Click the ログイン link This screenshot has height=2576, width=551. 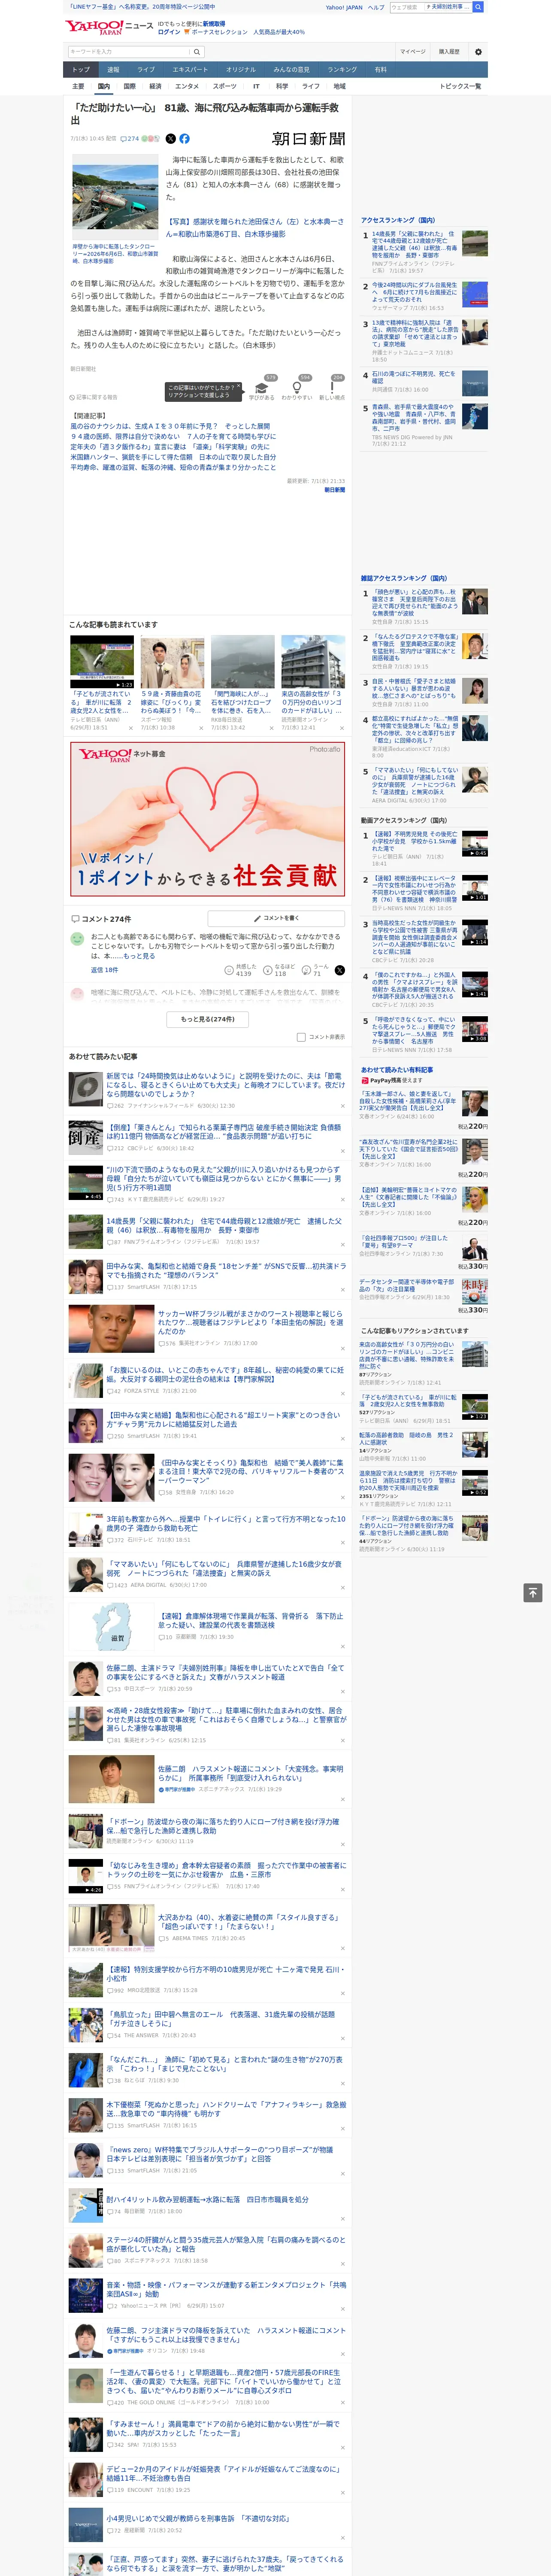[x=169, y=32]
